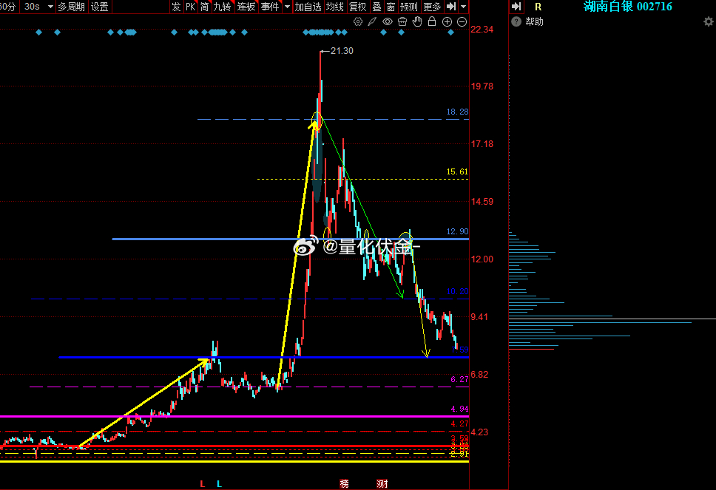Click the 测 marker at chart bottom
Image resolution: width=716 pixels, height=490 pixels.
tap(382, 483)
